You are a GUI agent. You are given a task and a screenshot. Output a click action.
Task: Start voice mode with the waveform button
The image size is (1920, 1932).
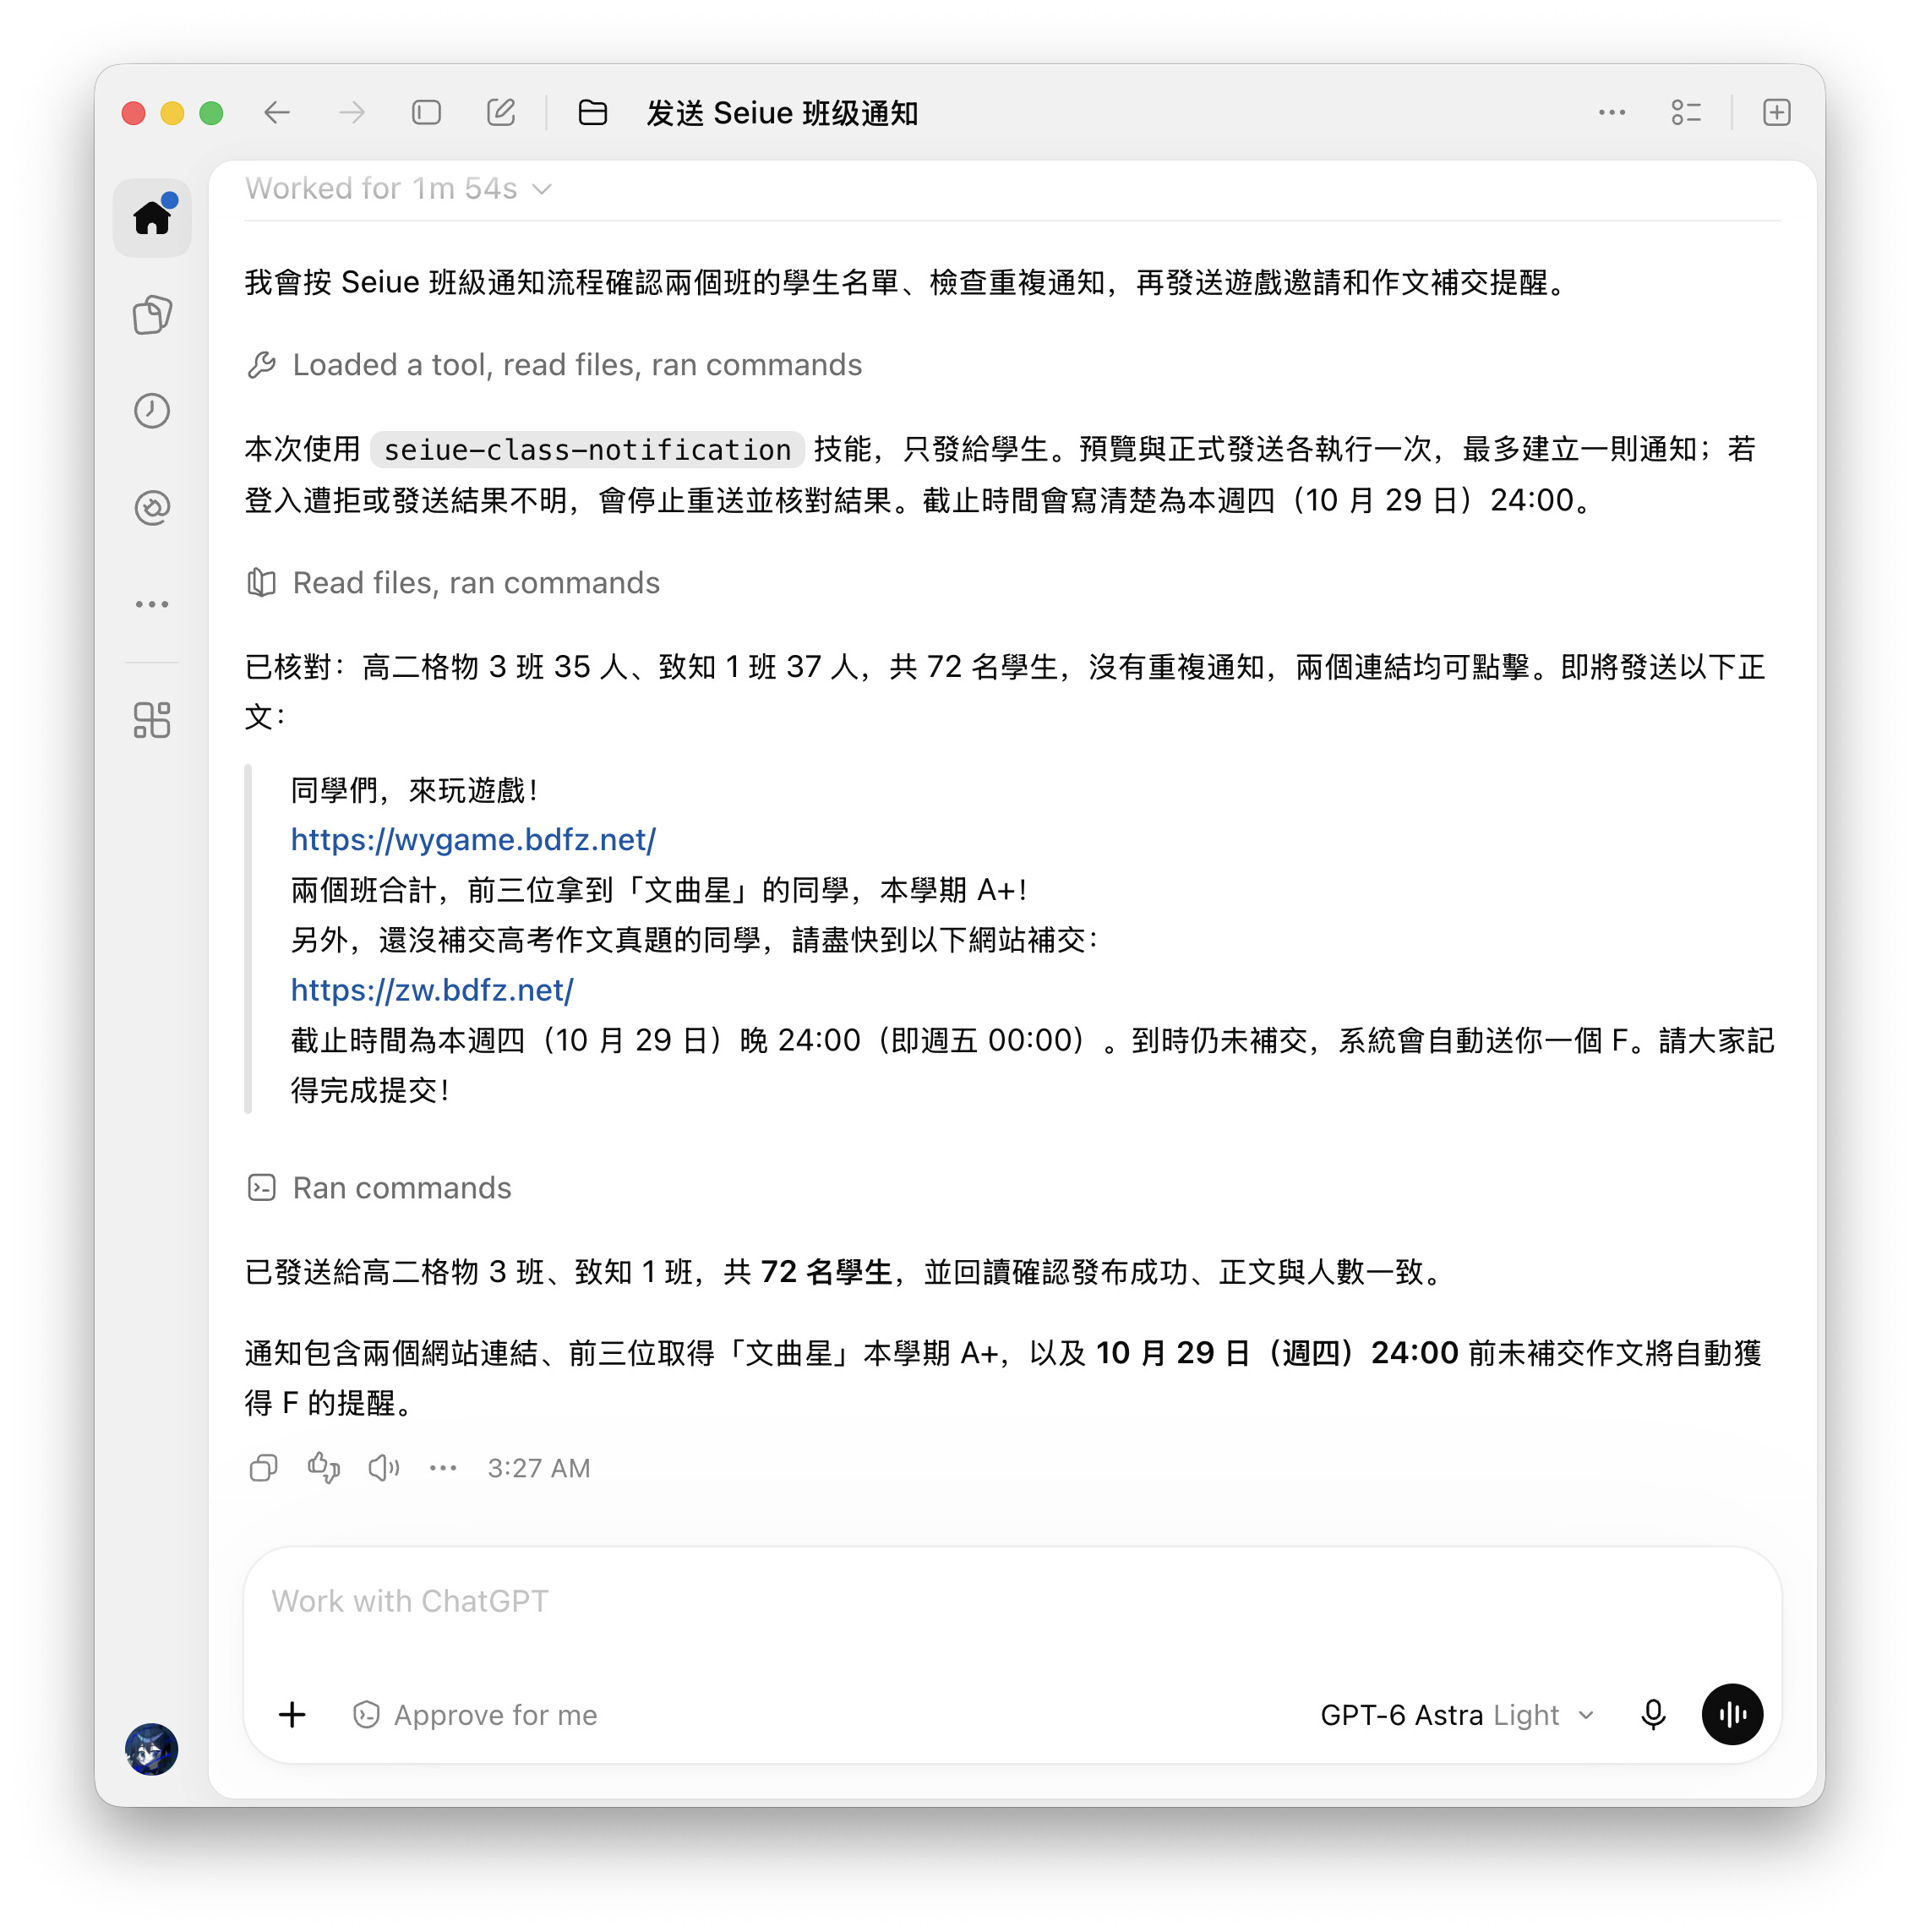[x=1732, y=1715]
